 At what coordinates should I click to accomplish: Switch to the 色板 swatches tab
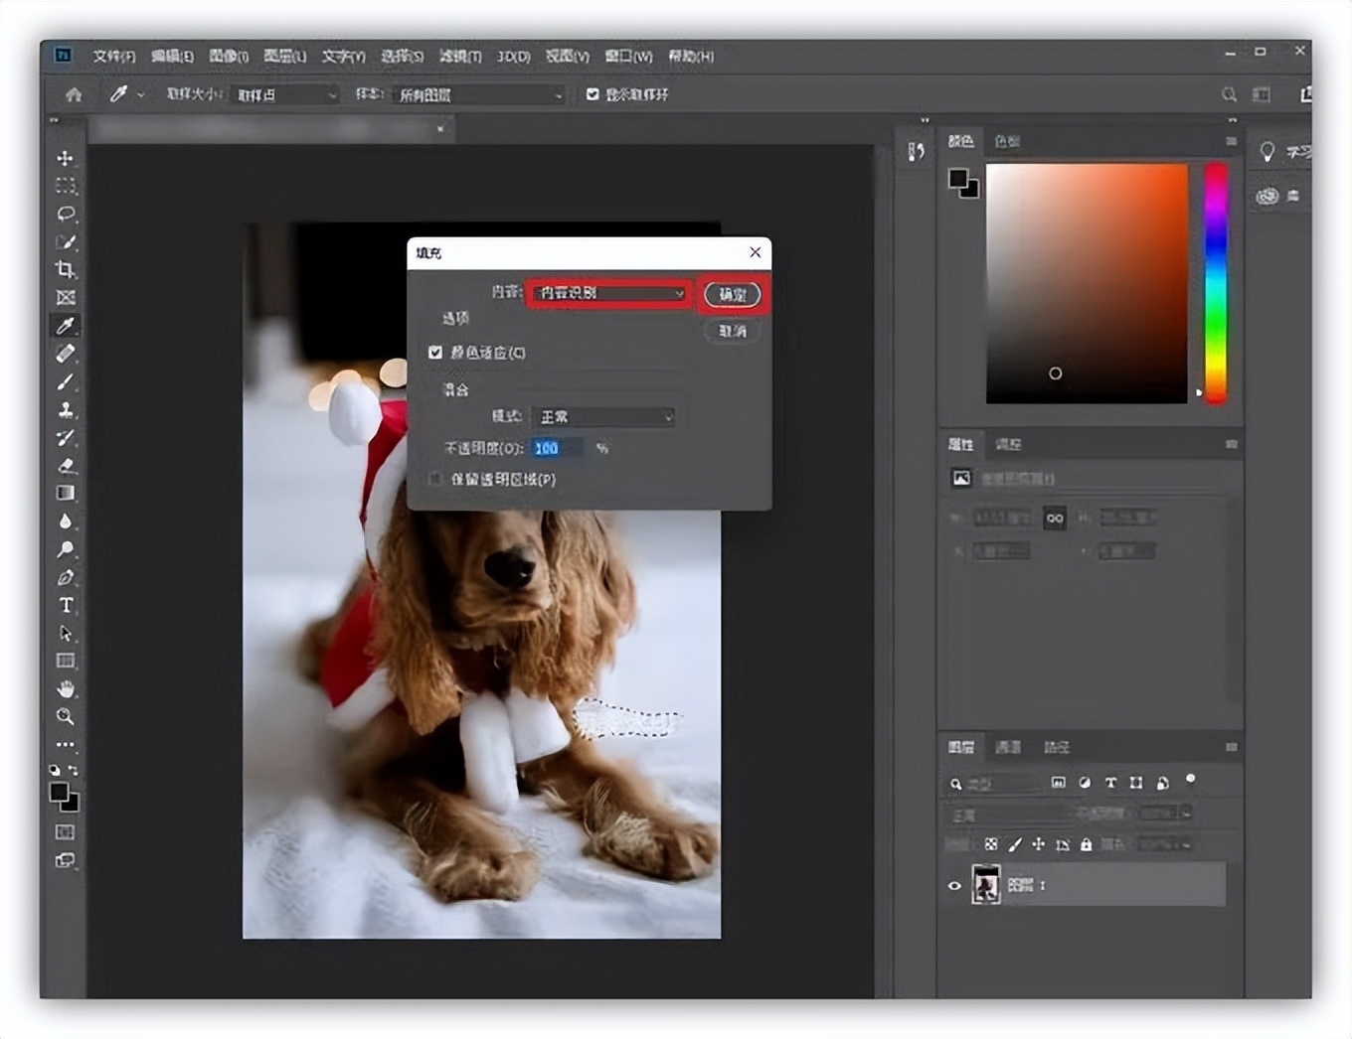(1007, 141)
